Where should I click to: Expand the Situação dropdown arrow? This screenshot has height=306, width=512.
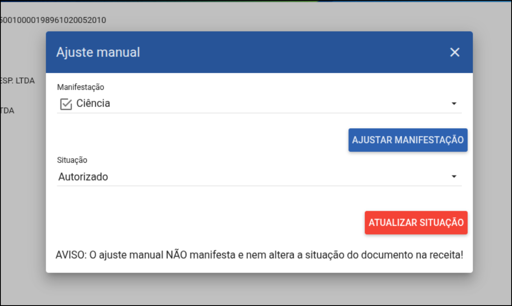tap(454, 177)
